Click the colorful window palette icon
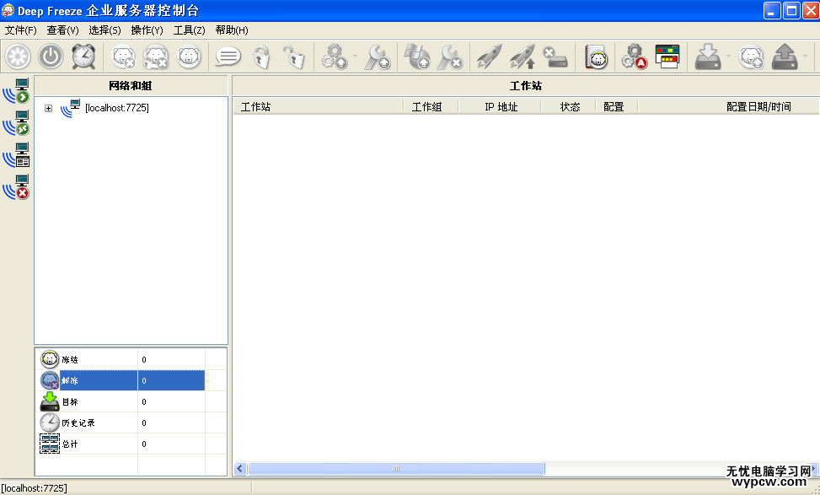This screenshot has height=495, width=820. (x=667, y=56)
